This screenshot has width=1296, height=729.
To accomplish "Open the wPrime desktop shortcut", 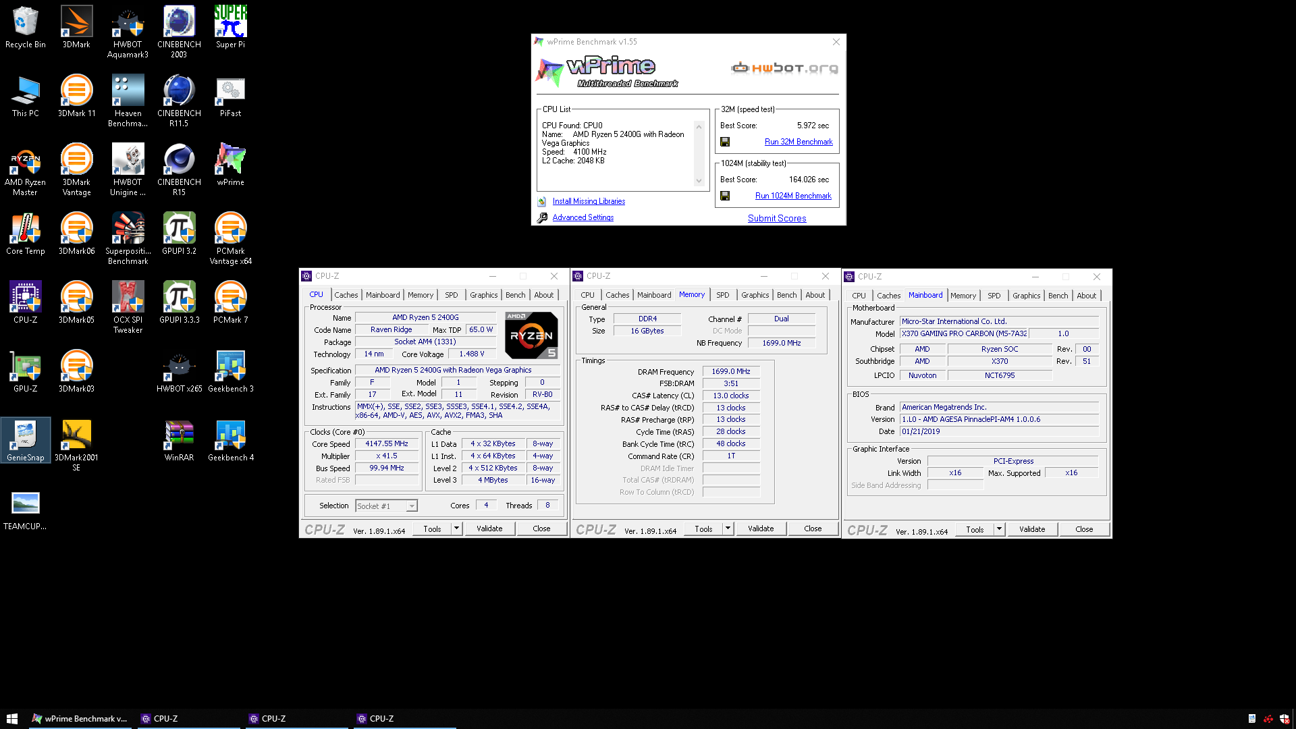I will (x=230, y=165).
